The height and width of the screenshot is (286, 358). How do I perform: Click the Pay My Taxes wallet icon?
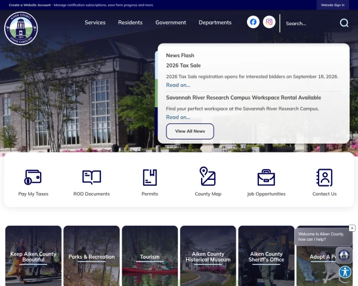tap(33, 177)
